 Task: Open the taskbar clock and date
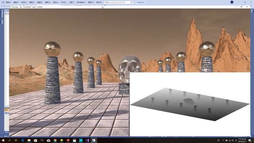pos(242,140)
